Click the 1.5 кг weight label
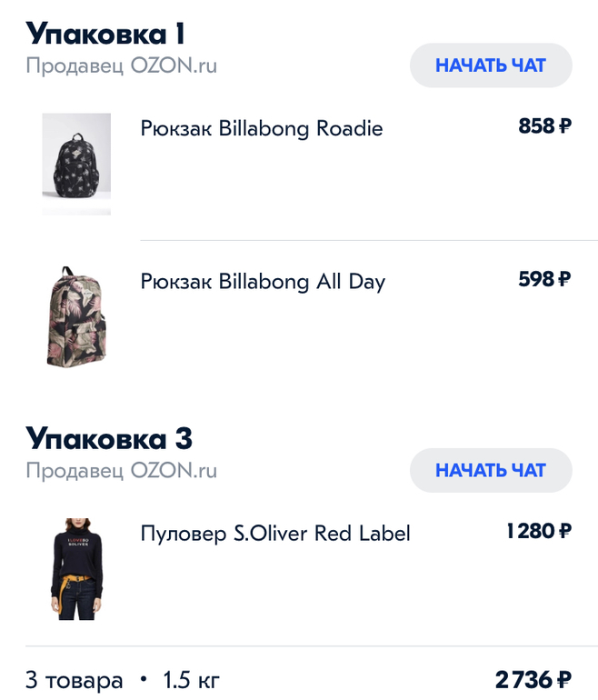Screen dimensions: 598x700 pyautogui.click(x=191, y=680)
